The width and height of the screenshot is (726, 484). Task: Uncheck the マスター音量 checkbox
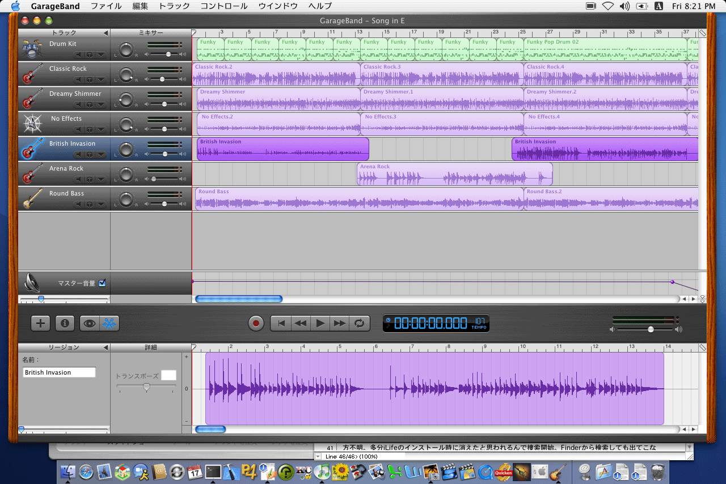coord(102,283)
